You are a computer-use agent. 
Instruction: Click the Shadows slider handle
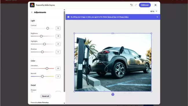pyautogui.click(x=42, y=52)
